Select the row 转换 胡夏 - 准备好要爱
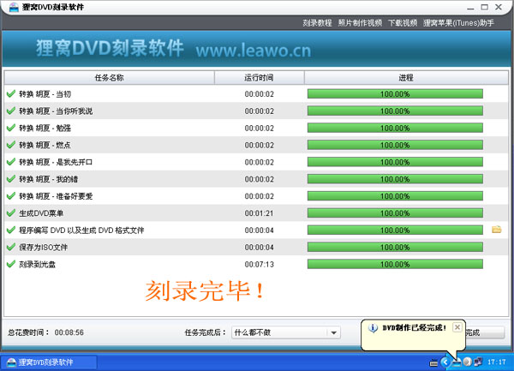 (x=256, y=196)
